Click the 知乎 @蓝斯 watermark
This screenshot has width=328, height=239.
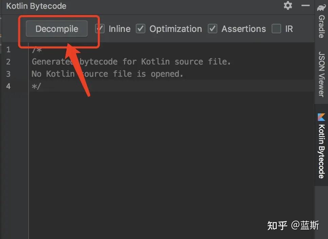click(294, 225)
